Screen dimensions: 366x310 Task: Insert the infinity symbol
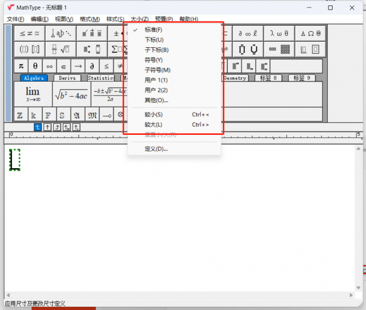50,66
